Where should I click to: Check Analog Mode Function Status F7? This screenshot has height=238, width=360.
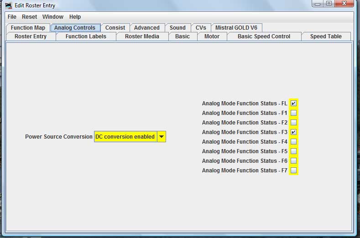pos(293,171)
